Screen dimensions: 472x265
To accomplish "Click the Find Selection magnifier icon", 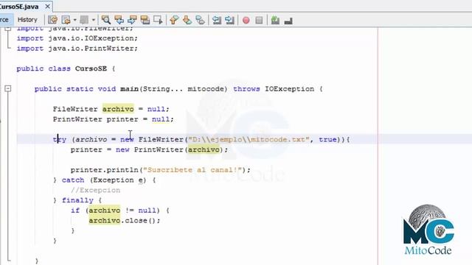I will [x=105, y=20].
